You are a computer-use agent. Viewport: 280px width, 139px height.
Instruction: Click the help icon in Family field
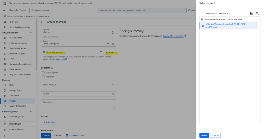pos(113,94)
